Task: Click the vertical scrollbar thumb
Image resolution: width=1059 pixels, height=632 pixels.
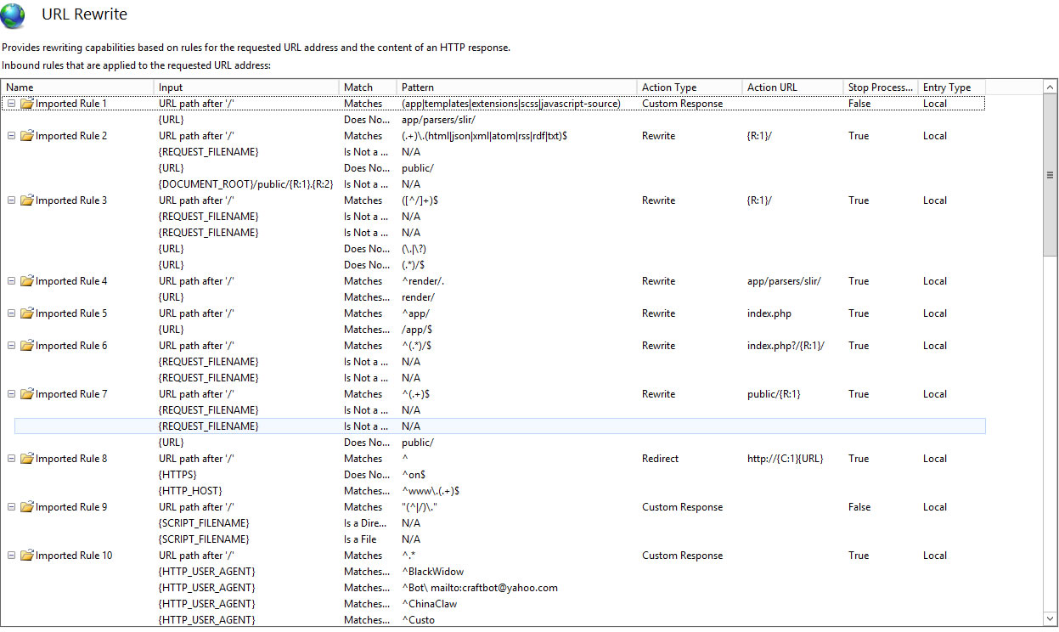Action: (x=1050, y=174)
